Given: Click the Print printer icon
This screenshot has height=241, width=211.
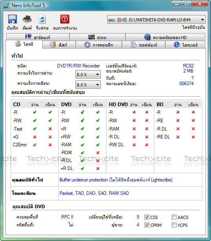Looking at the screenshot, I should 27,19.
